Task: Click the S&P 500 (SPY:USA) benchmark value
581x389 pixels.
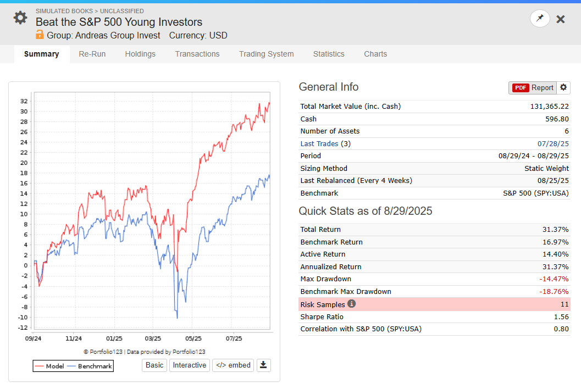Action: (x=536, y=193)
